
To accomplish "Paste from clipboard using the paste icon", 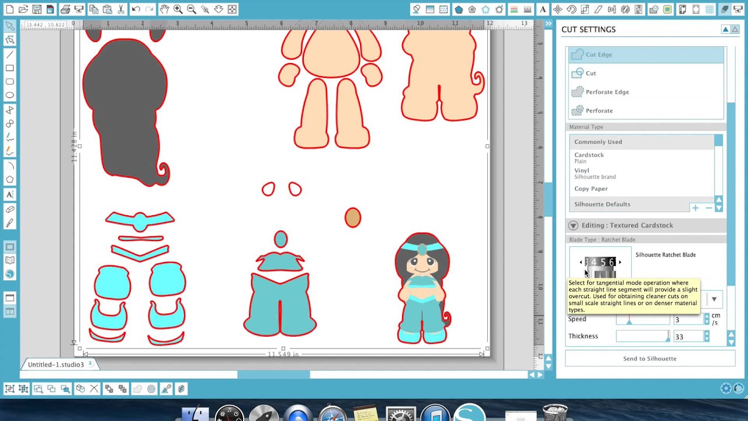I will click(108, 9).
